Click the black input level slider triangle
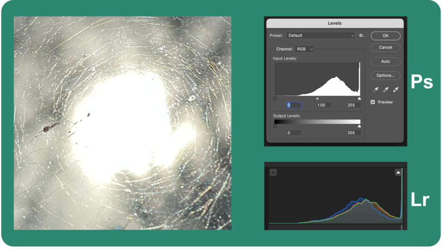 [275, 98]
